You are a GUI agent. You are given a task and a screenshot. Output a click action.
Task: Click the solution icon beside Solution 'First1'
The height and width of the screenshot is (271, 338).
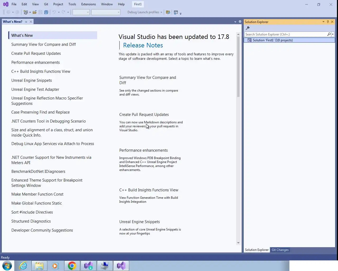point(249,40)
